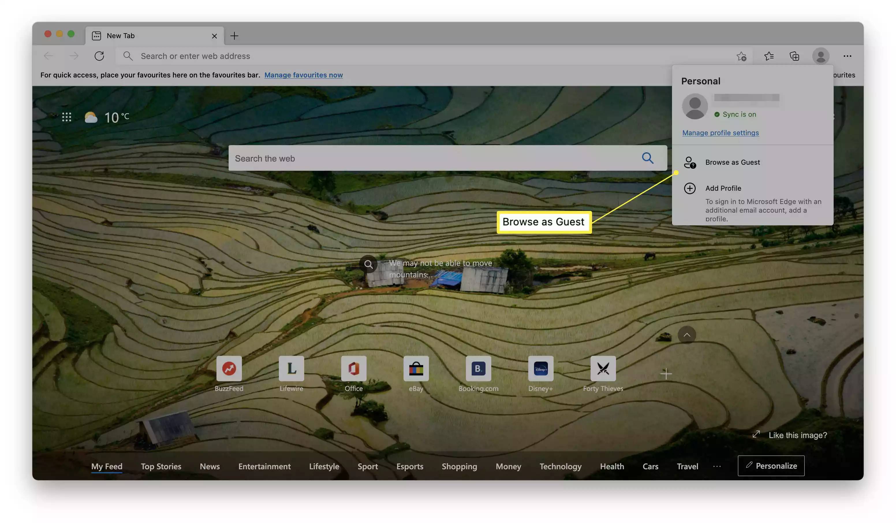The height and width of the screenshot is (523, 896).
Task: Click the Forty Thieves shortcut icon
Action: pyautogui.click(x=602, y=368)
